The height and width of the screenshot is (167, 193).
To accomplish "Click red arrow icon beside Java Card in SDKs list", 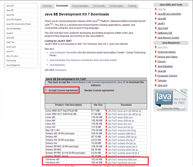I will click(156, 28).
